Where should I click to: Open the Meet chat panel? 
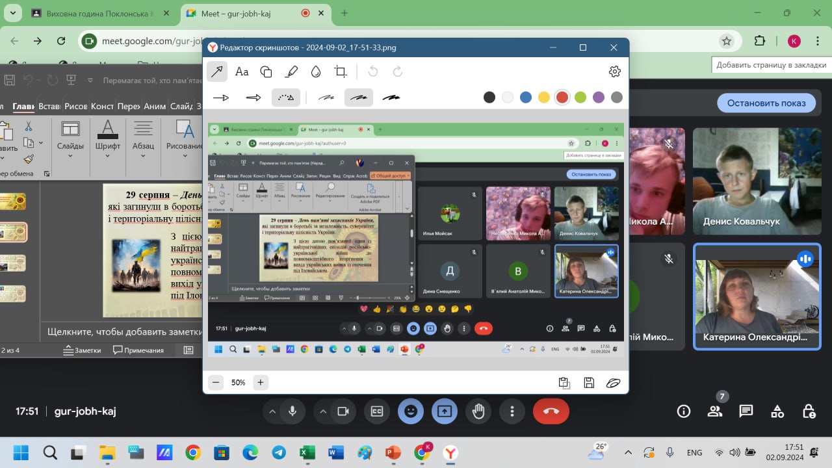click(746, 411)
